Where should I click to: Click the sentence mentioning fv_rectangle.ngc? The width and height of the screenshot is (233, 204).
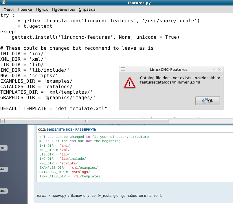click(100, 196)
